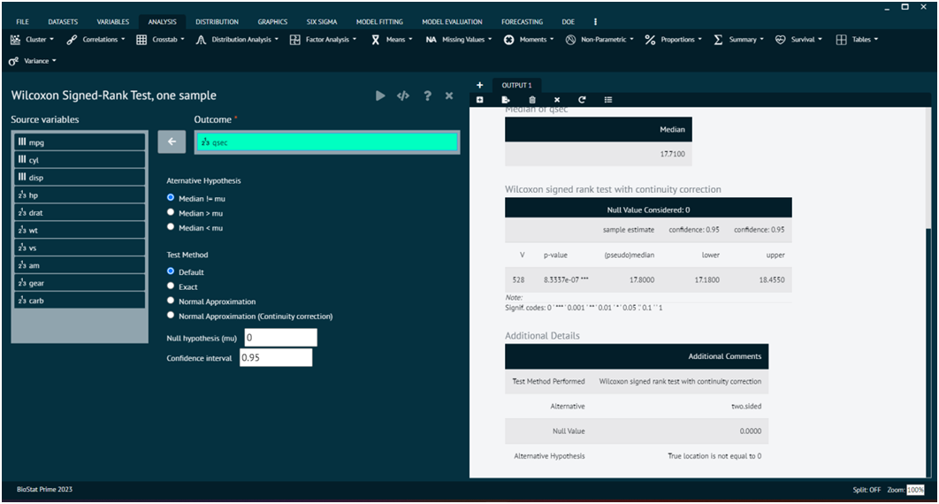The image size is (939, 504).
Task: Click the Means X-bar icon
Action: coord(376,40)
